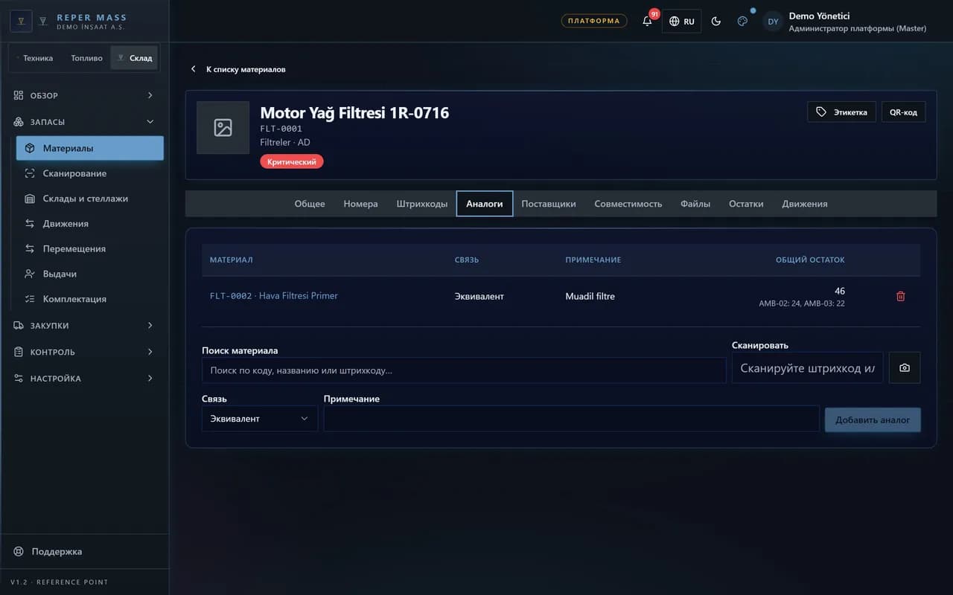Open camera scanner for barcode

905,368
